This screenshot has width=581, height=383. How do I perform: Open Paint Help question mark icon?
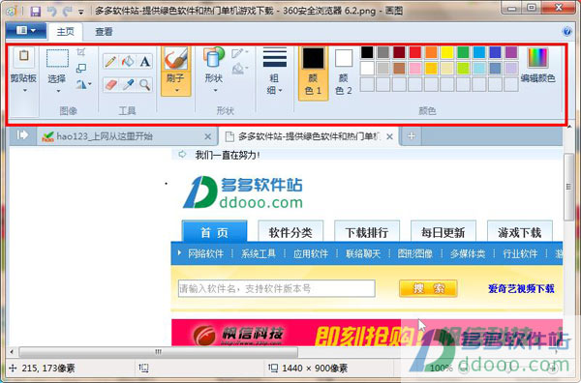coord(566,32)
